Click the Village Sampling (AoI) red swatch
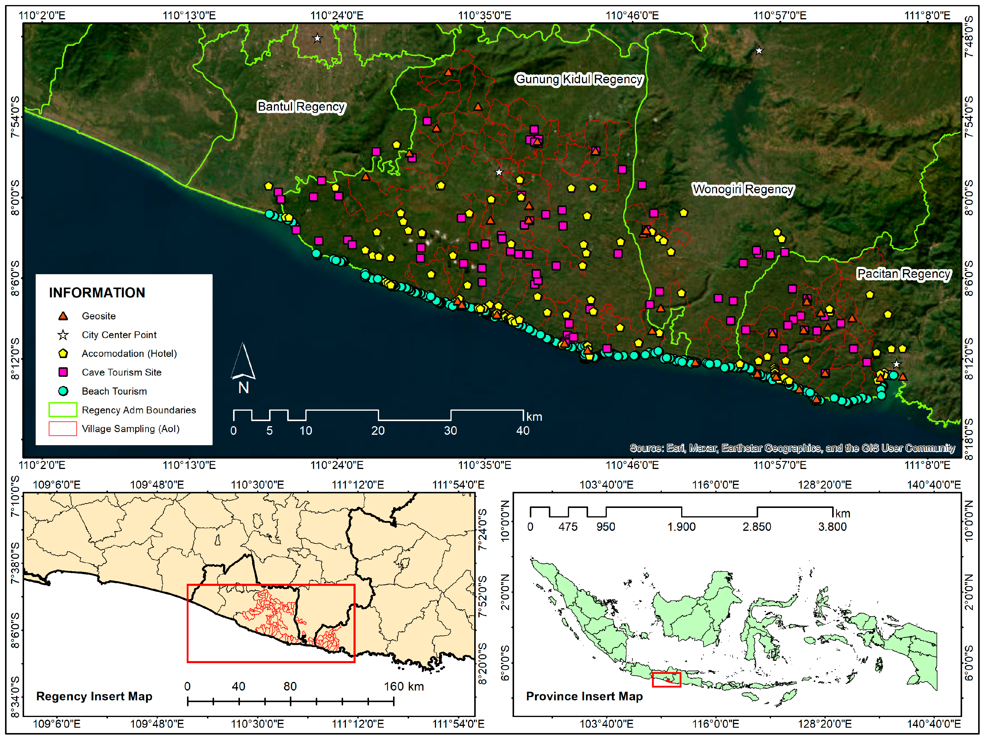 (63, 429)
